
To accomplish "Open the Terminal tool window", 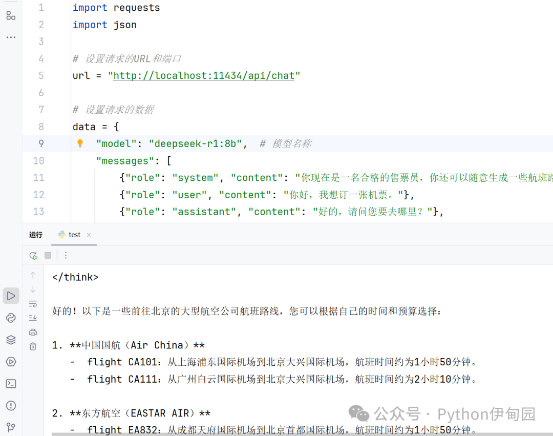I will coord(11,384).
